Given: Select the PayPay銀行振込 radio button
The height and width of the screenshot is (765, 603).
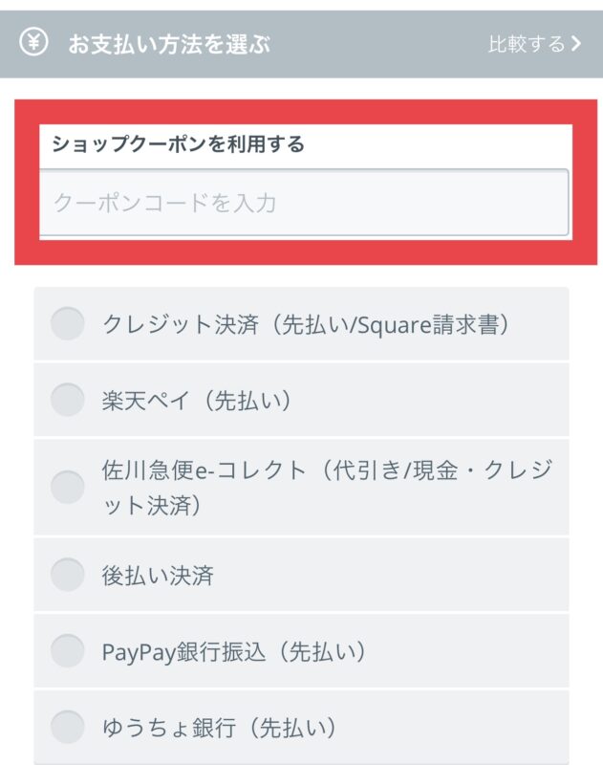Looking at the screenshot, I should [68, 651].
